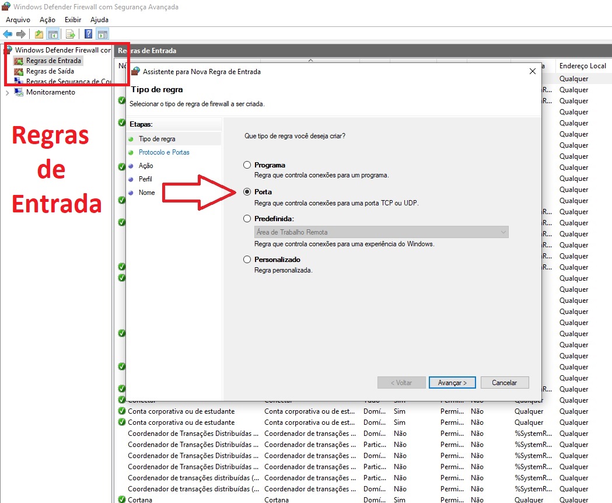Click the Sim enabled cell in Cortana row
Viewport: 612px width, 503px height.
tap(399, 499)
